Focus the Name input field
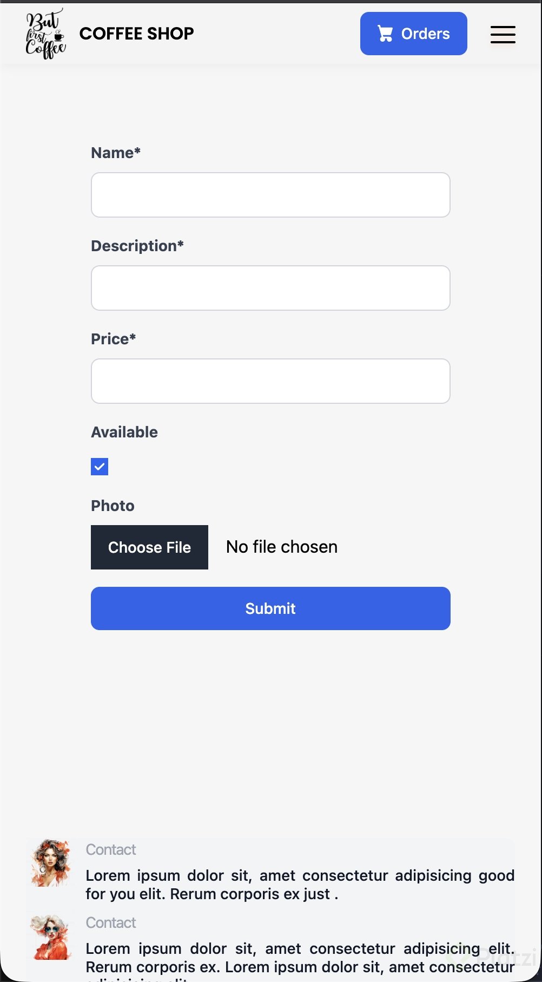Viewport: 542px width, 982px height. [270, 195]
